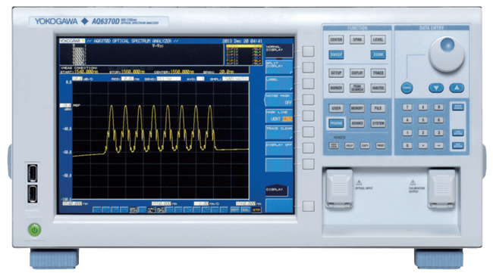Click the blue SWEEP key

click(336, 54)
